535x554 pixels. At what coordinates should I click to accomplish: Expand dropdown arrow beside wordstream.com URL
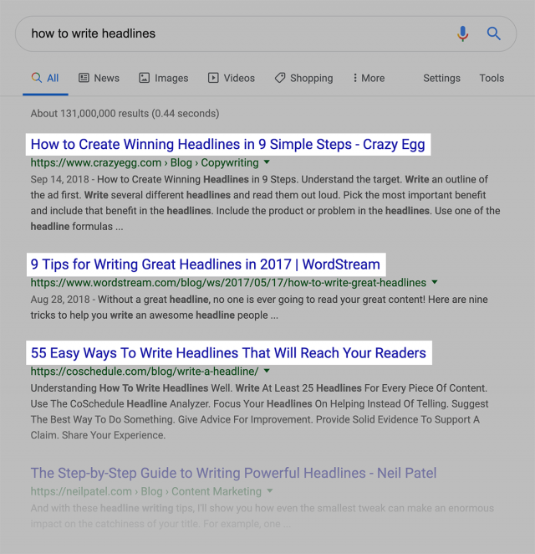pyautogui.click(x=435, y=282)
